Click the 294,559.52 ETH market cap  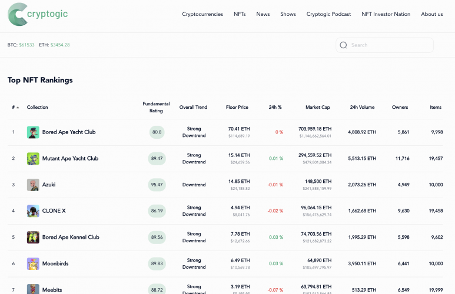pyautogui.click(x=315, y=155)
